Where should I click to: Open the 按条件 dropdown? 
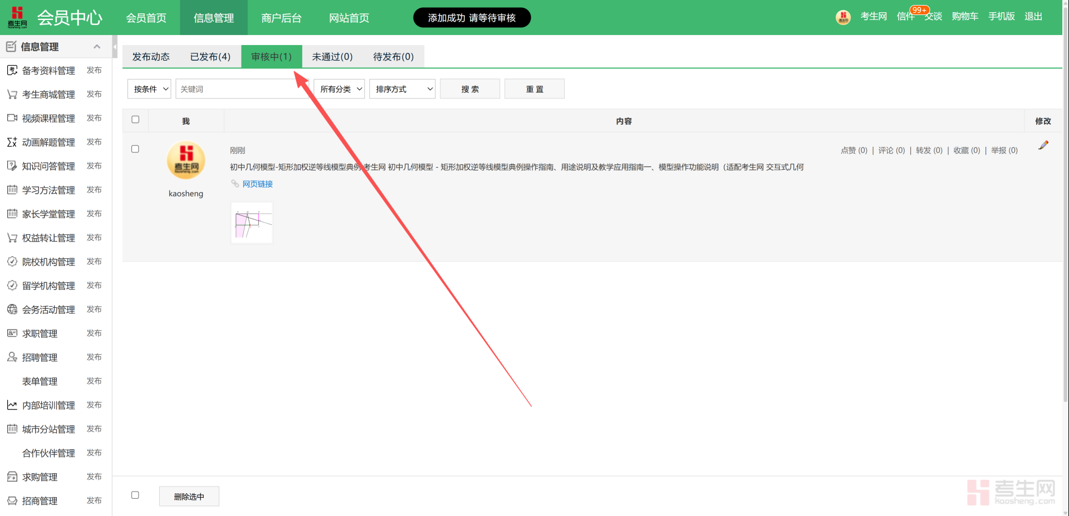click(149, 89)
